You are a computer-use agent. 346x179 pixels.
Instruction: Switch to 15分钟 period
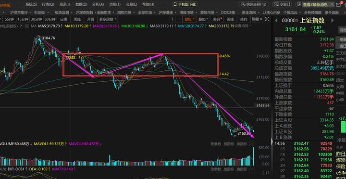23,19
